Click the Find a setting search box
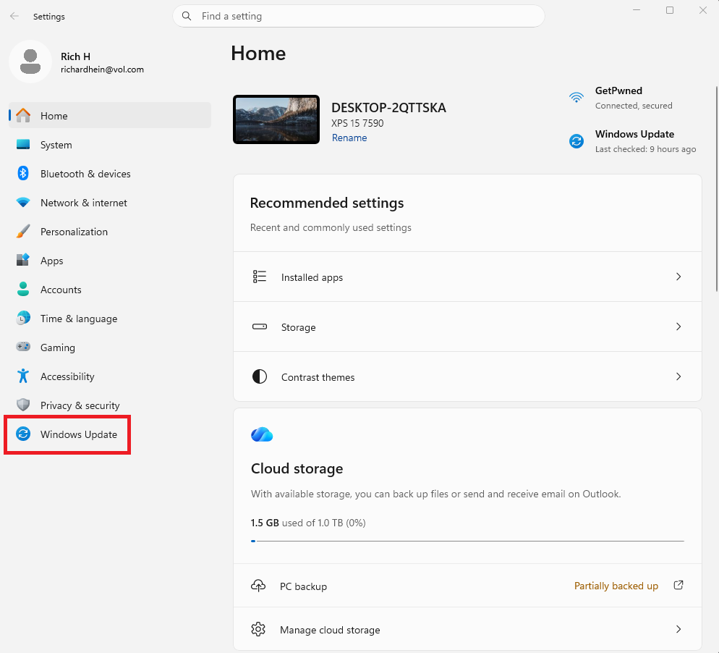This screenshot has height=653, width=719. coord(359,16)
